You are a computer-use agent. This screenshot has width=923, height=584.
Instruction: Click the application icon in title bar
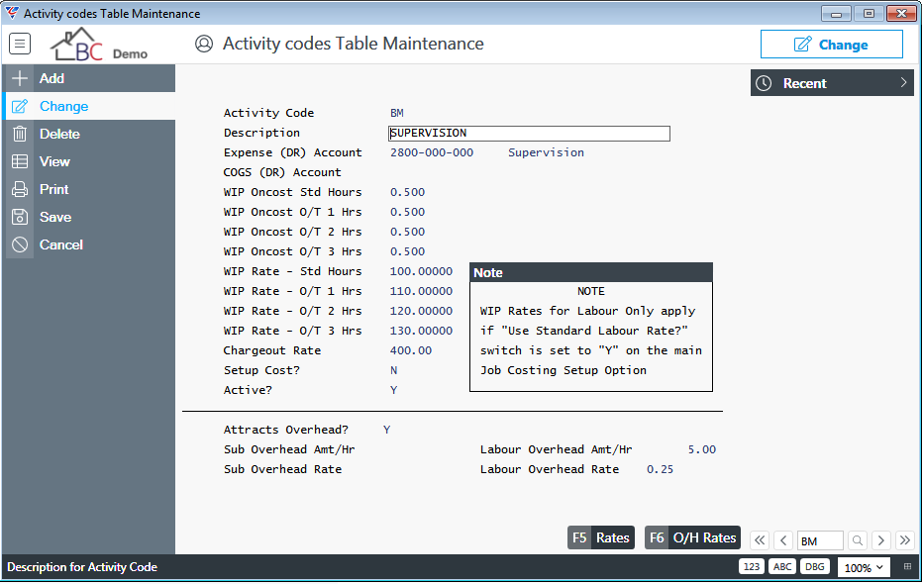tap(11, 13)
